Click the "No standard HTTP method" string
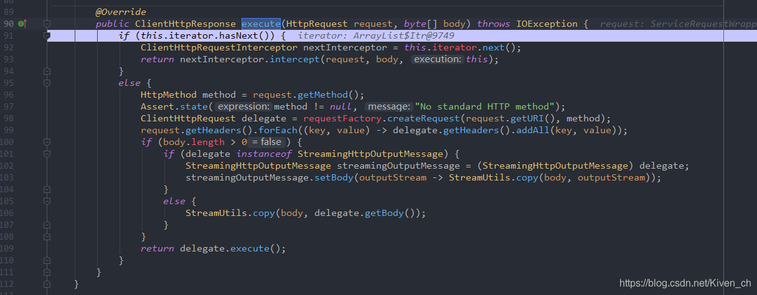This screenshot has height=295, width=757. coord(485,106)
